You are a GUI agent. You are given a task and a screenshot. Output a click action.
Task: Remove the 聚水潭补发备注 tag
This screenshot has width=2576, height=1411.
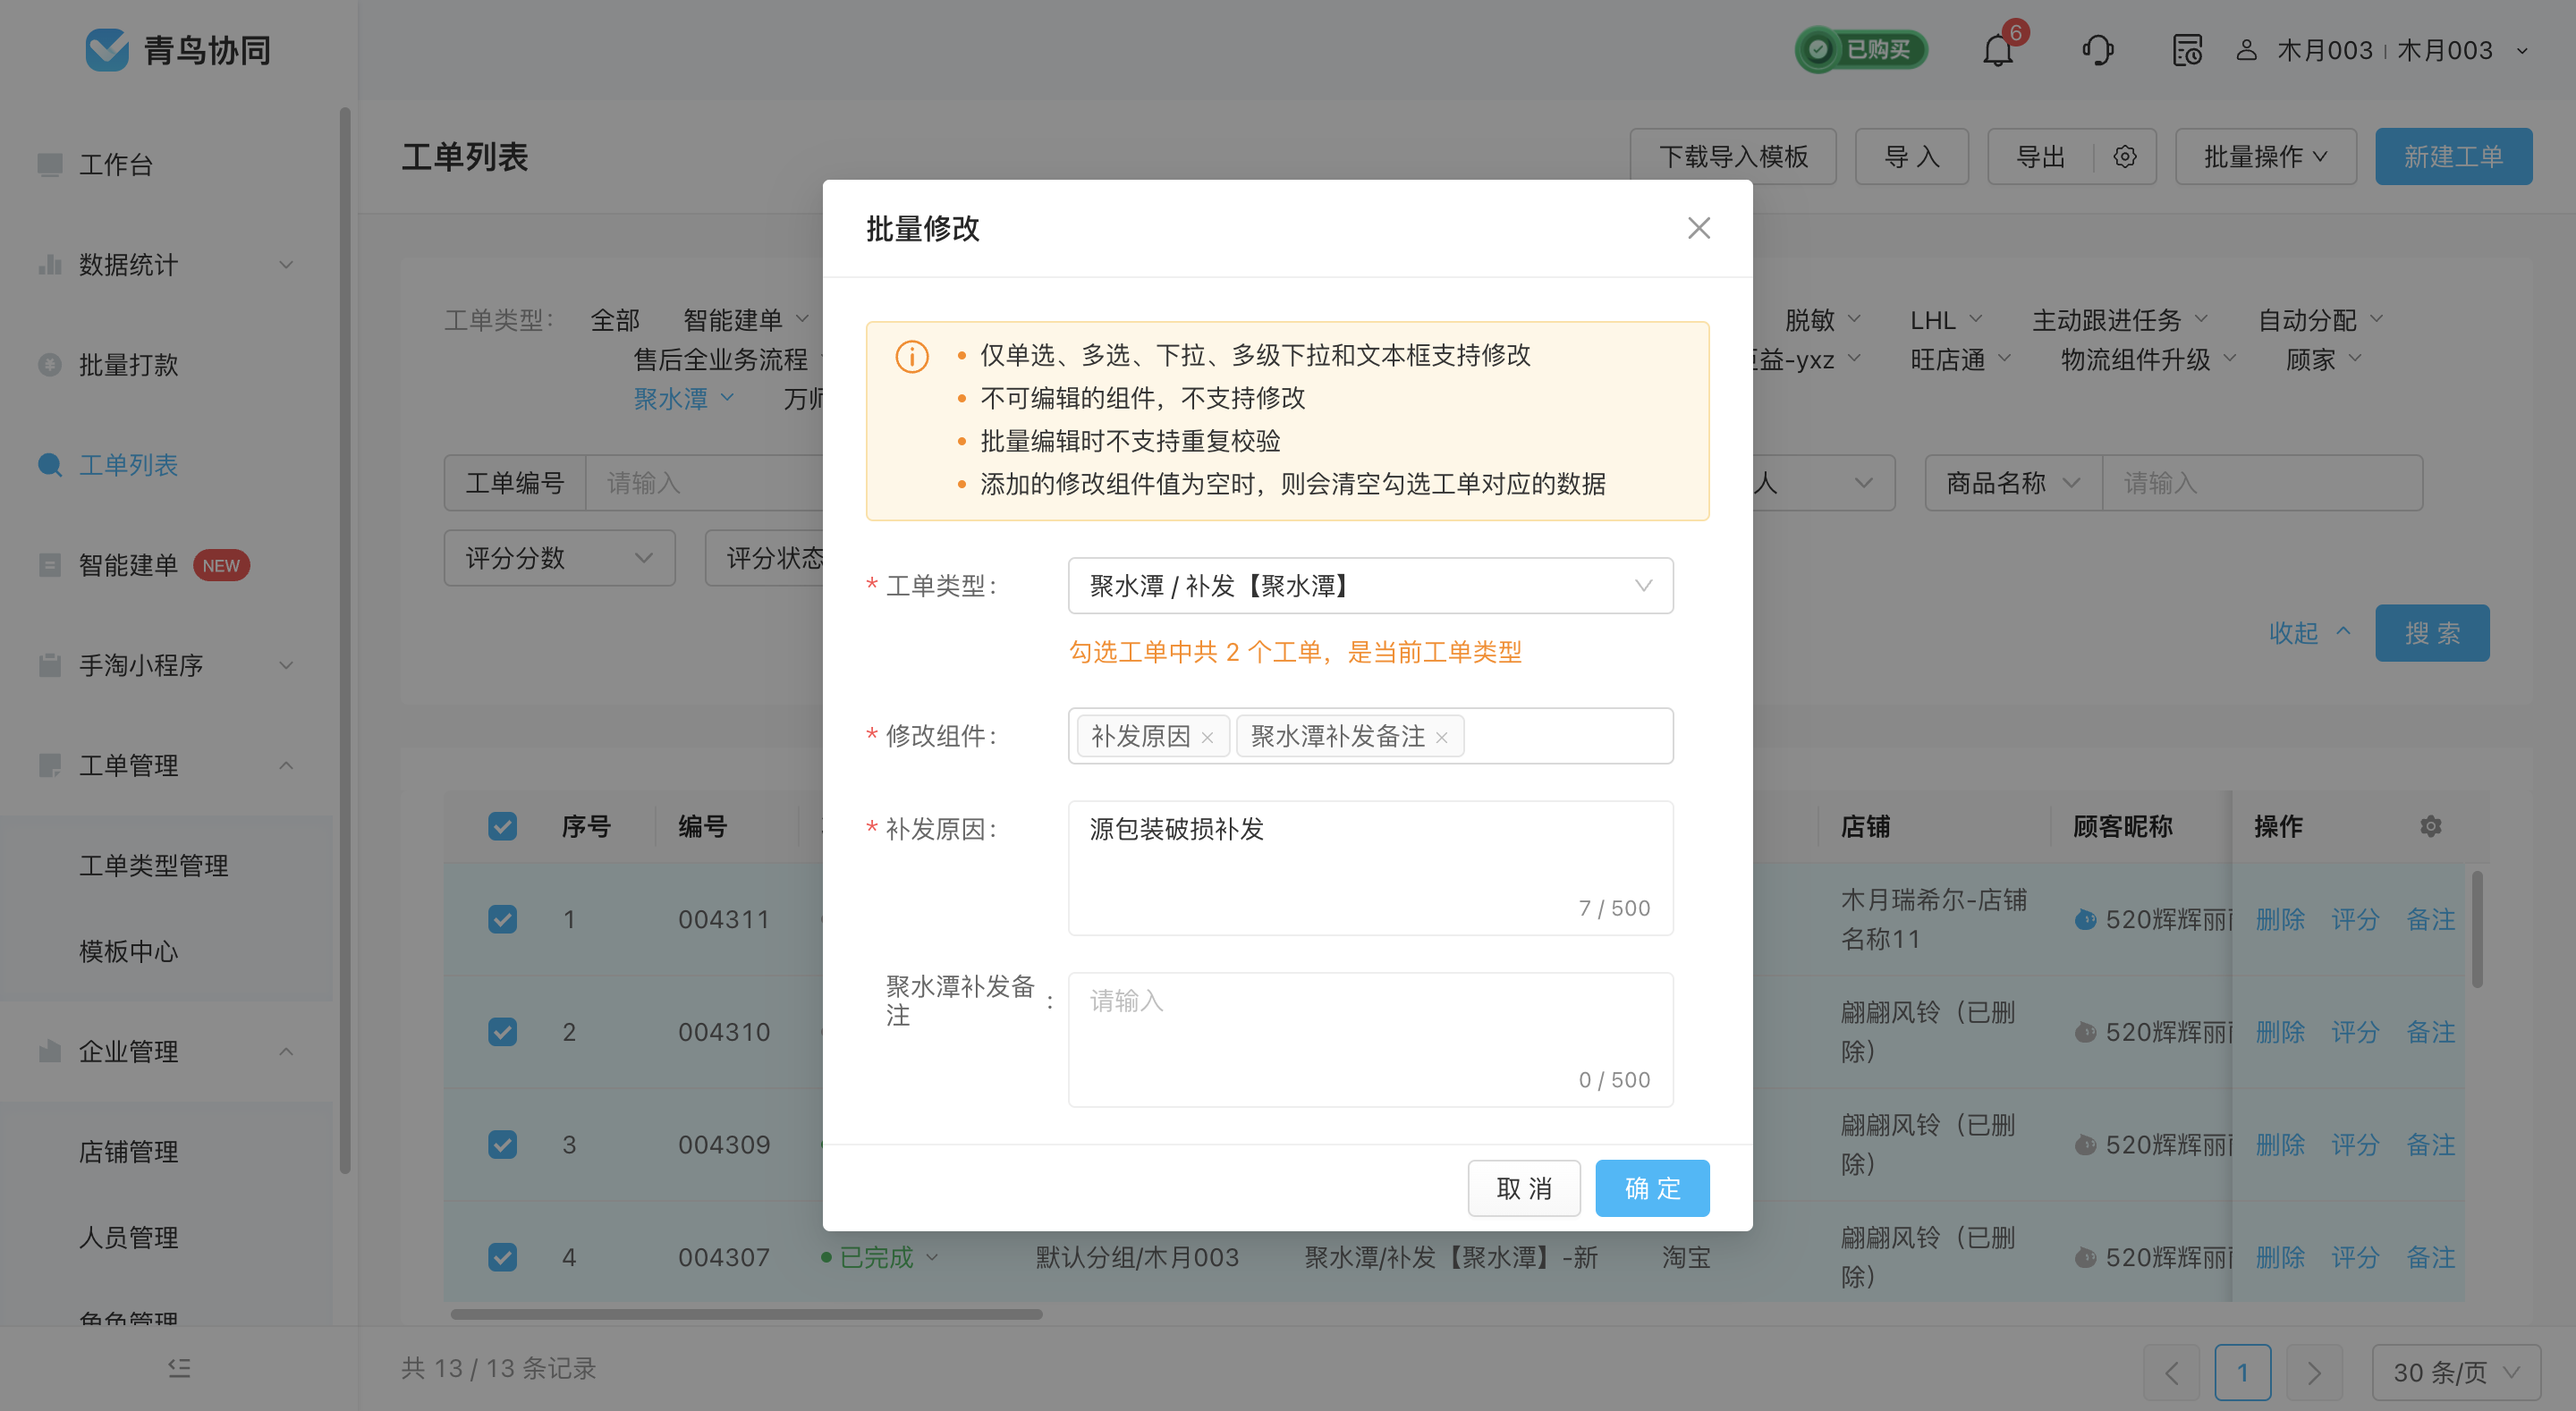[x=1441, y=738]
